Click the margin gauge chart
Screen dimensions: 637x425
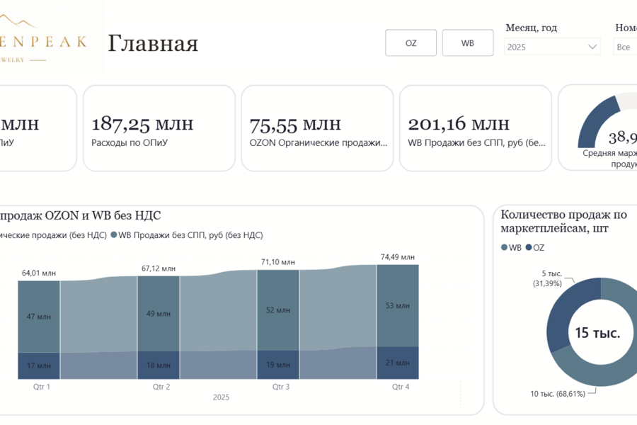pos(604,122)
